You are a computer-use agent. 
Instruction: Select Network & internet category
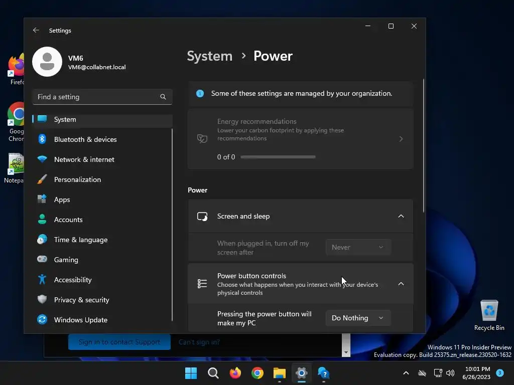(x=102, y=159)
